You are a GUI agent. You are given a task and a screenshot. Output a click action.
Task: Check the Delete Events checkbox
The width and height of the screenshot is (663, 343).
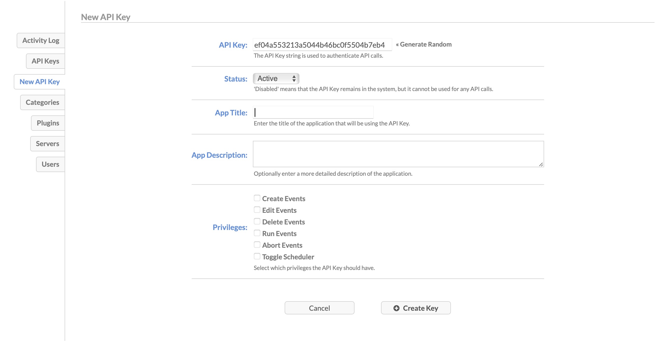(x=257, y=221)
